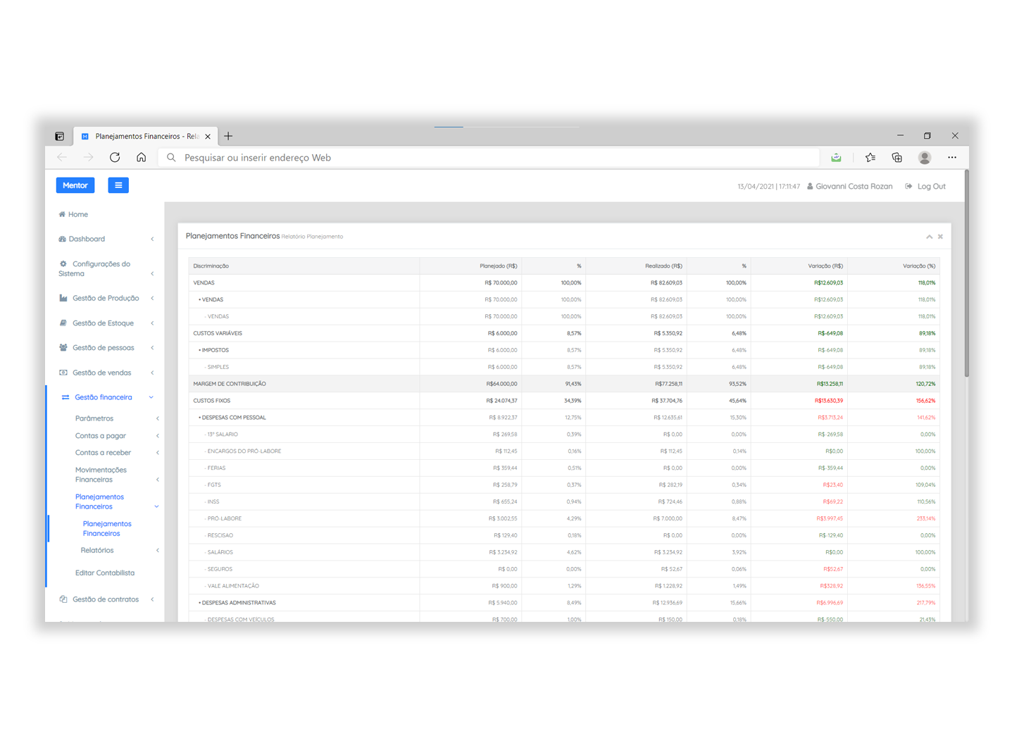Collapse Gestão financeira menu chevron
Screen dimensions: 1012x755
click(151, 397)
